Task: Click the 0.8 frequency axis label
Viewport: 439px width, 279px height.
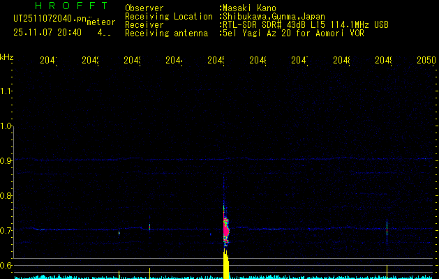Action: click(7, 195)
